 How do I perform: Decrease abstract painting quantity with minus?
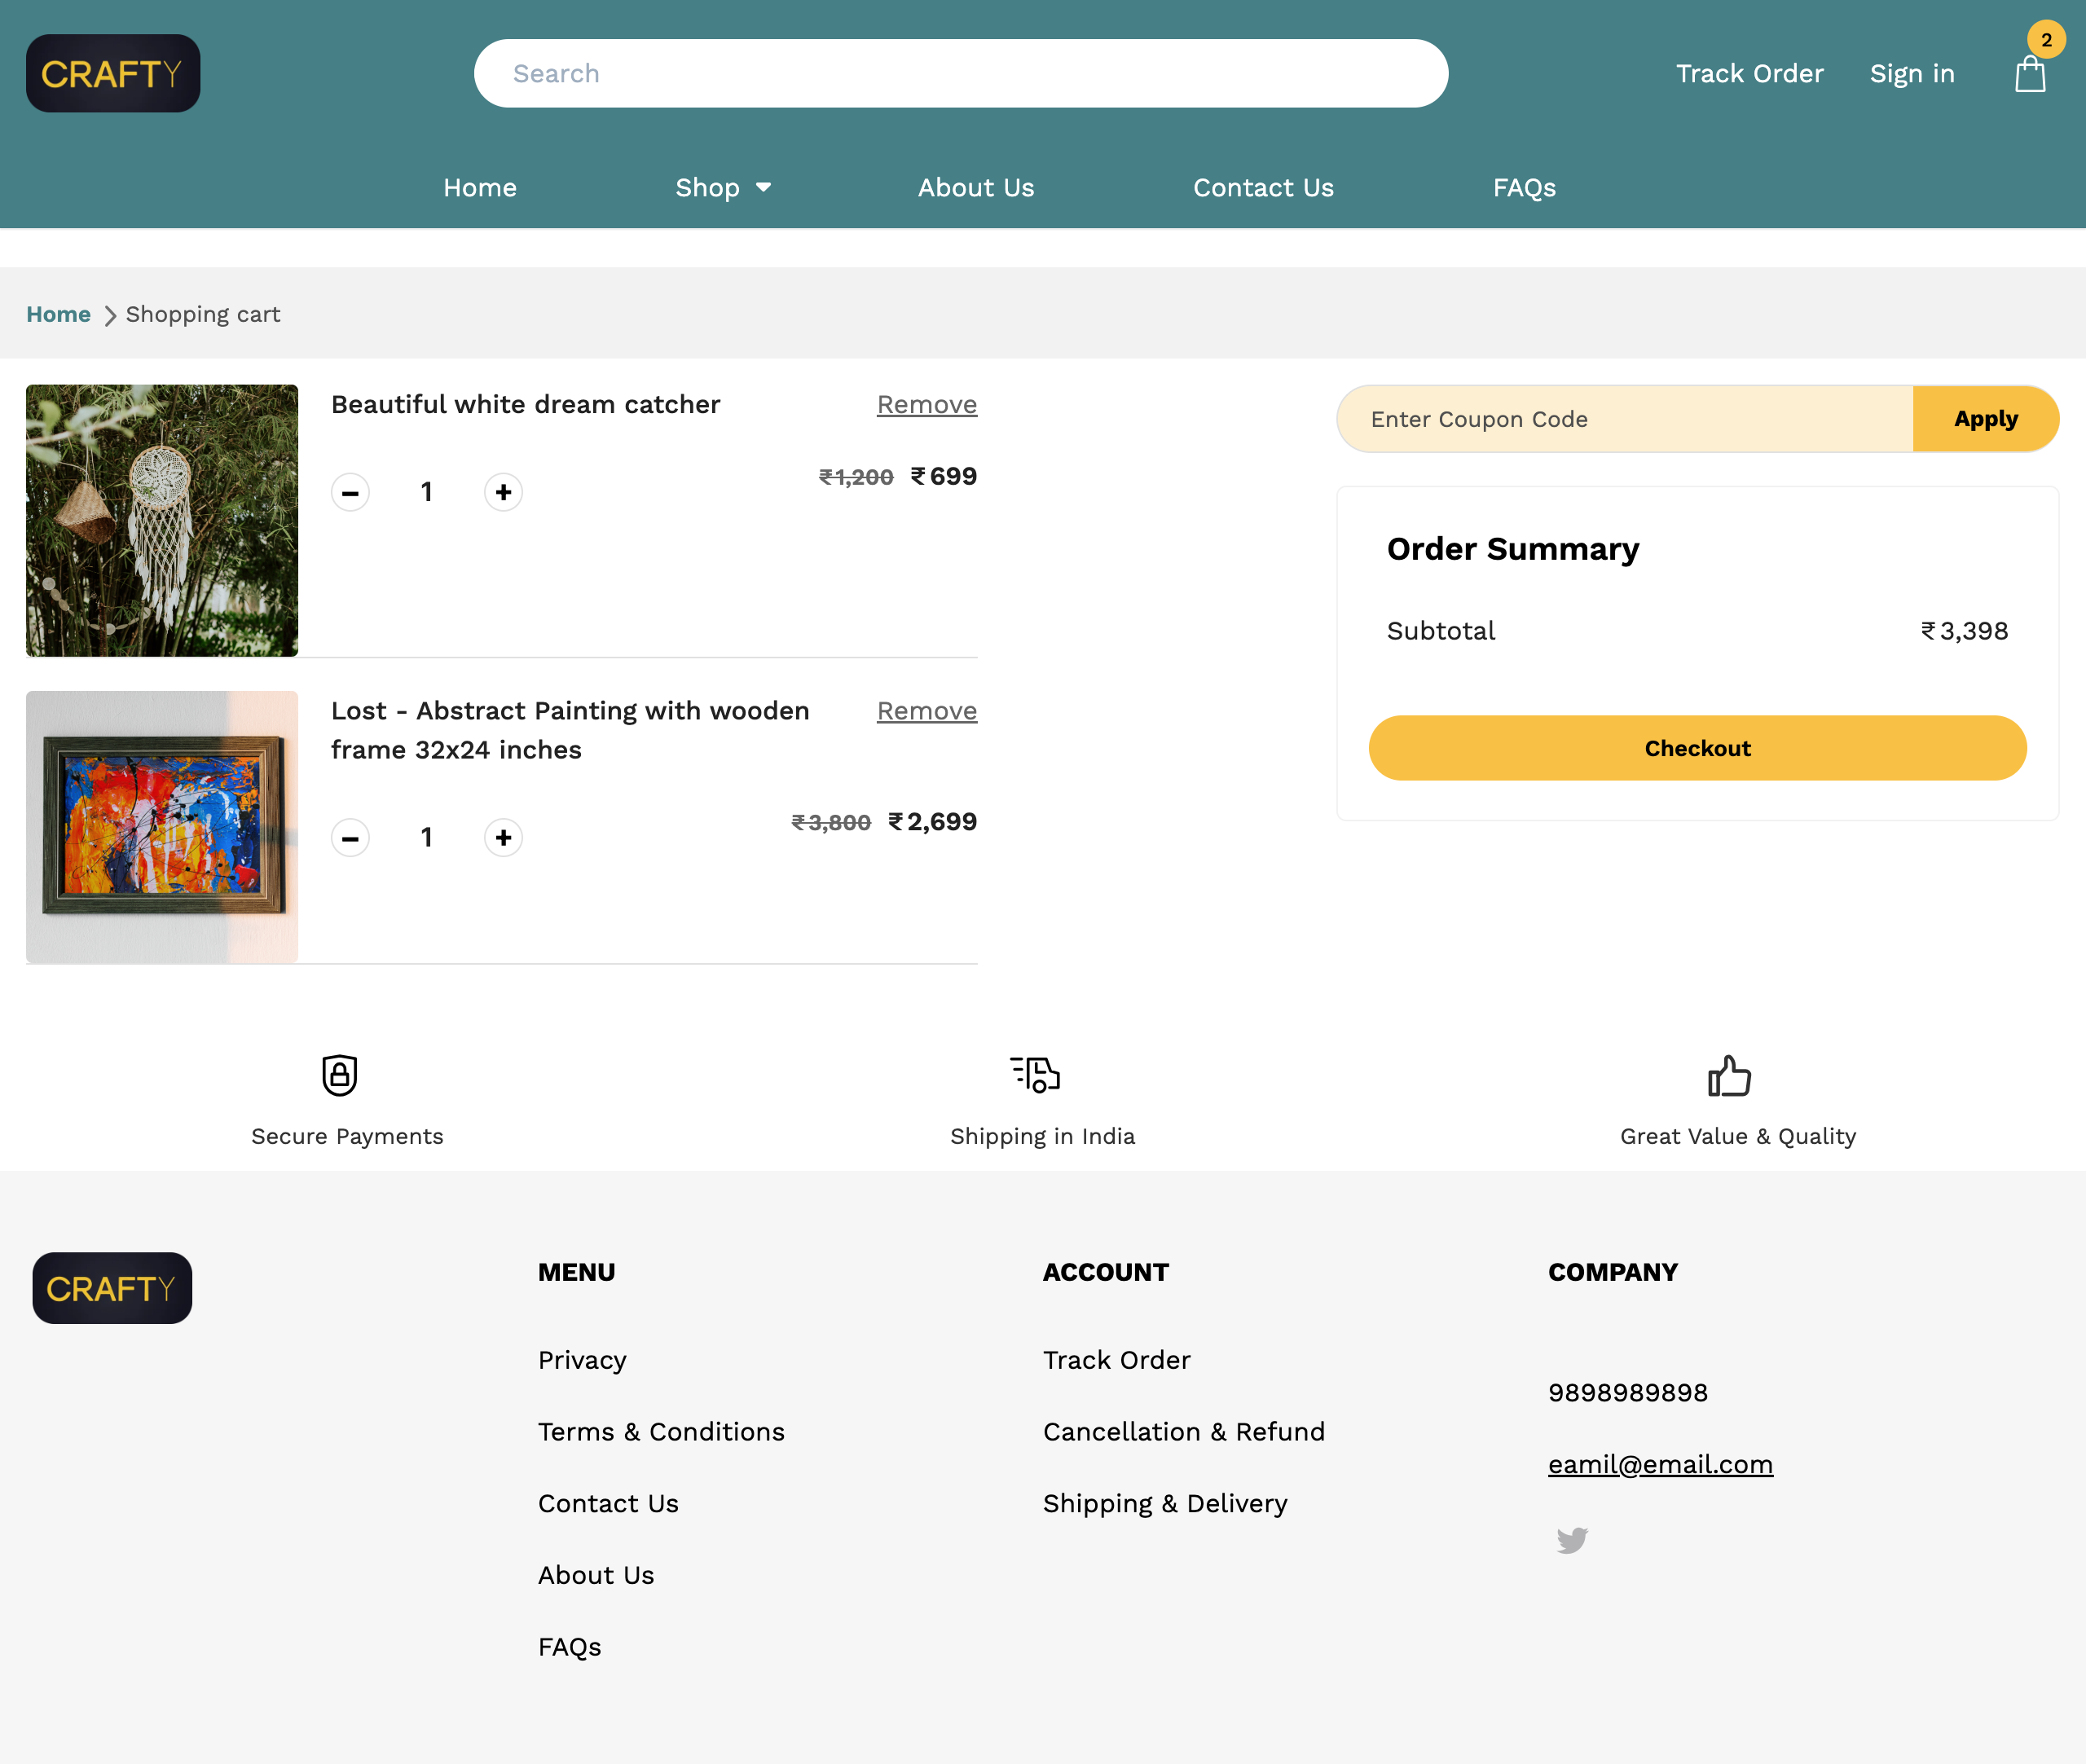[x=350, y=838]
